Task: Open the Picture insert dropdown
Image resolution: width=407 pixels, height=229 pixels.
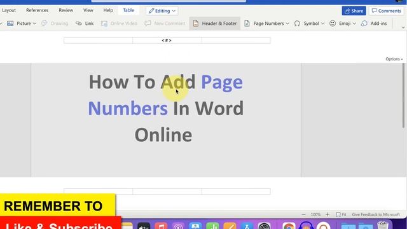Action: tap(22, 24)
